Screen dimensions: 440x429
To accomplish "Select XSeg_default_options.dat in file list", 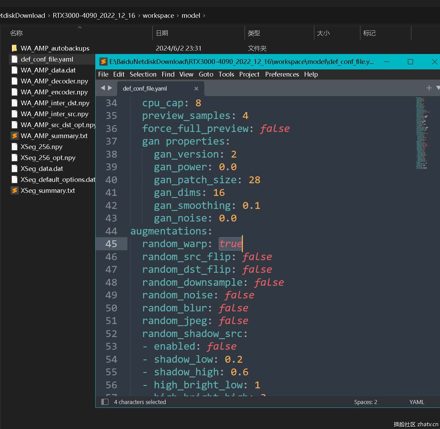I will (x=58, y=179).
